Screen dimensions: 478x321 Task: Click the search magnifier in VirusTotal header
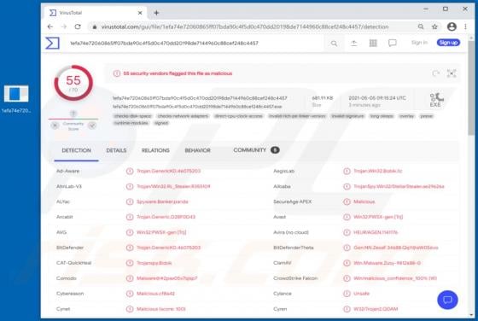334,44
